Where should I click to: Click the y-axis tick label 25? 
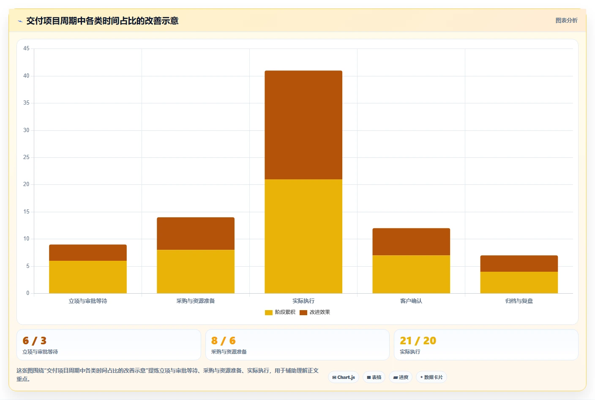(26, 157)
